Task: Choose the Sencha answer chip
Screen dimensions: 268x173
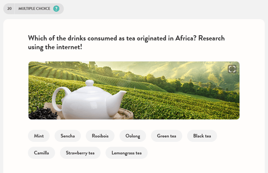Action: (68, 136)
